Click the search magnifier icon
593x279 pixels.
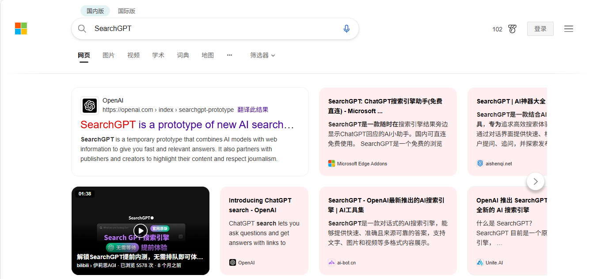(82, 29)
